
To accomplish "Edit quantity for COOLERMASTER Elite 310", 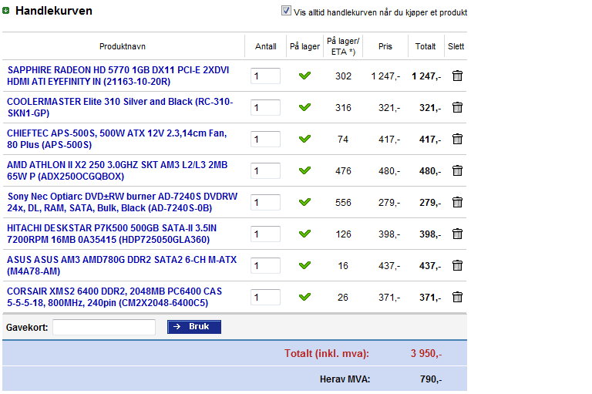I will tap(265, 108).
